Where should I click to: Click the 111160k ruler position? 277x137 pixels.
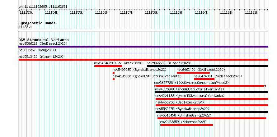202,12
